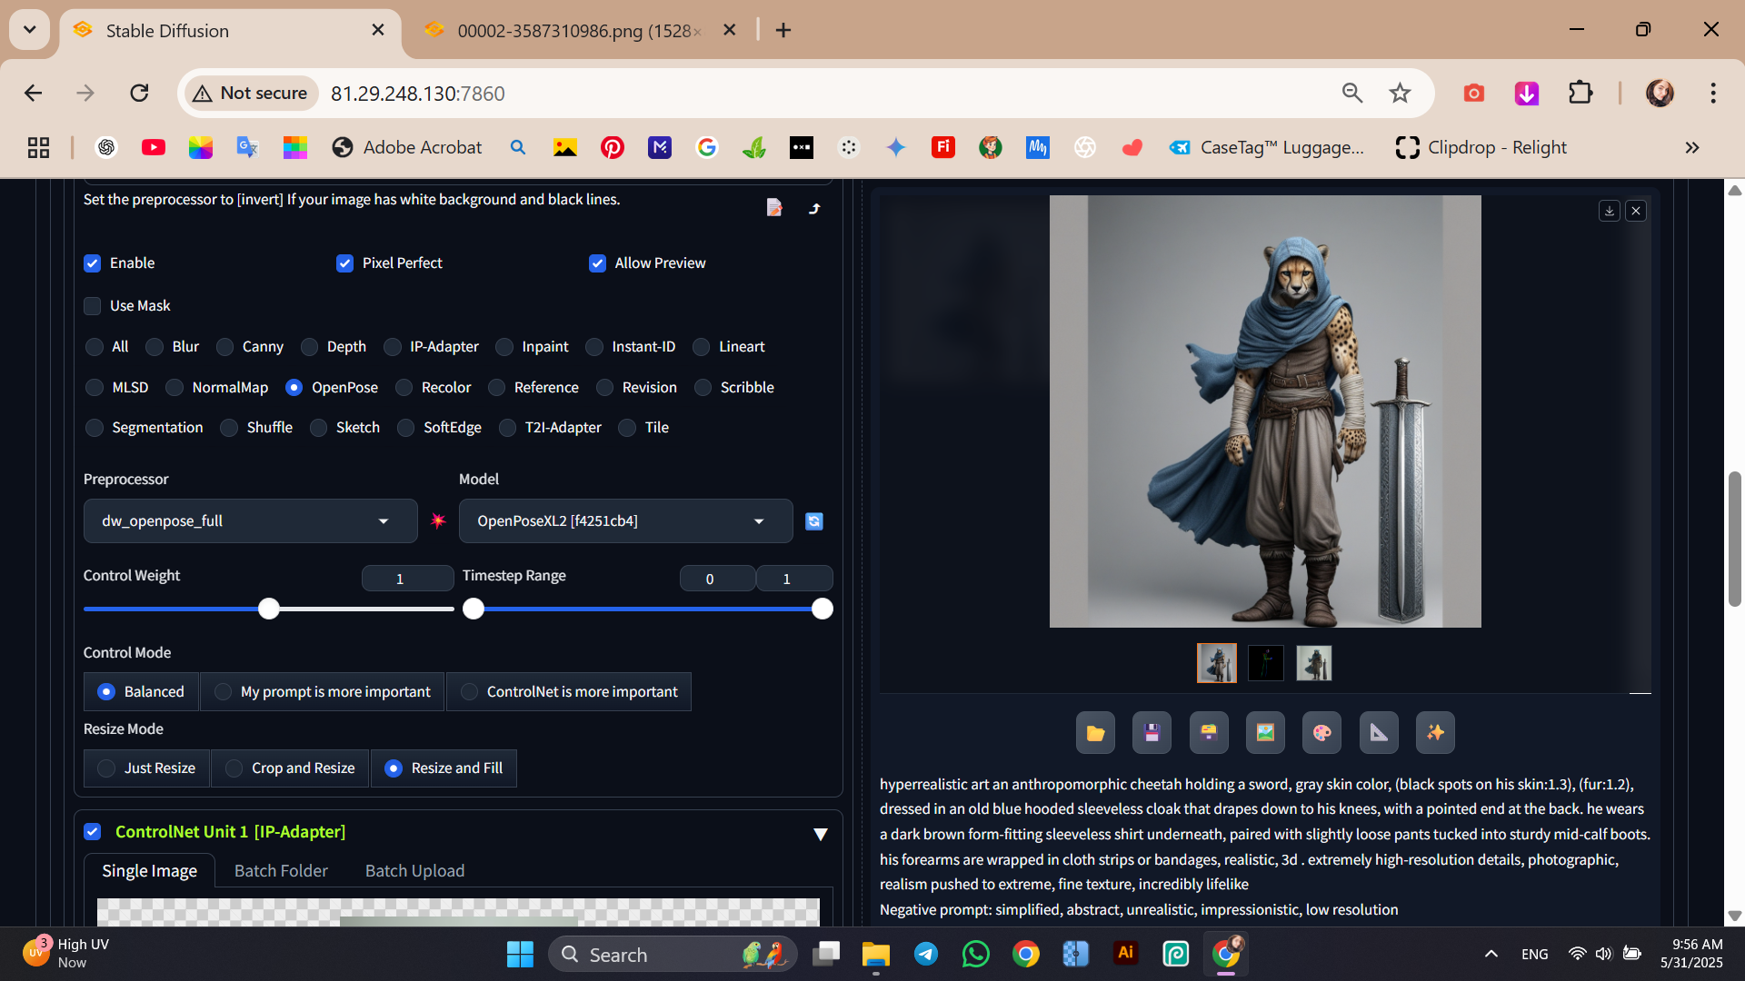Collapse ControlNet Unit 1 IP-Adapter section

coord(820,834)
